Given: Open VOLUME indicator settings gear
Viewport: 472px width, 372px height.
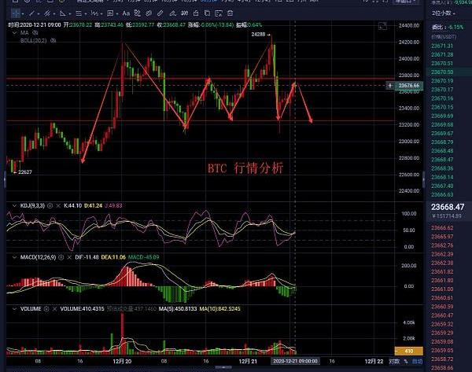Looking at the screenshot, I should pyautogui.click(x=47, y=308).
